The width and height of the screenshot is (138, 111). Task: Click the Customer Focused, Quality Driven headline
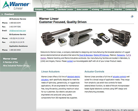pyautogui.click(x=63, y=22)
